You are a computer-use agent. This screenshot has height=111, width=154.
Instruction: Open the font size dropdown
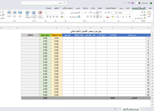tap(114, 13)
